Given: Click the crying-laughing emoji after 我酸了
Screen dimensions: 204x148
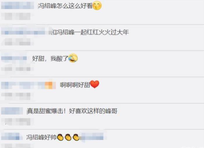Looking at the screenshot, I should 73,58.
